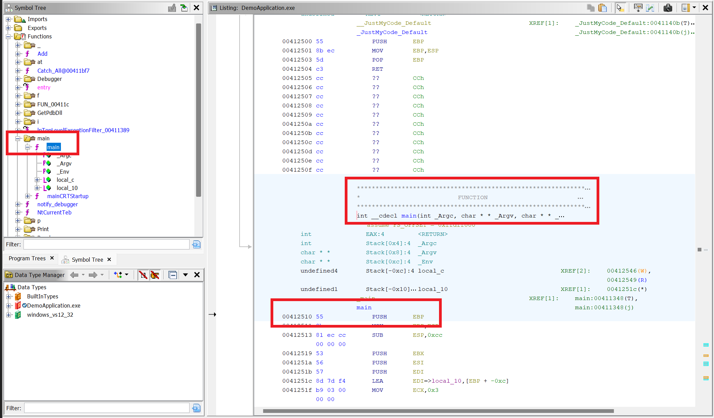Click the mouse hover mode cursor icon
Screen dimensions: 714x418
[620, 8]
